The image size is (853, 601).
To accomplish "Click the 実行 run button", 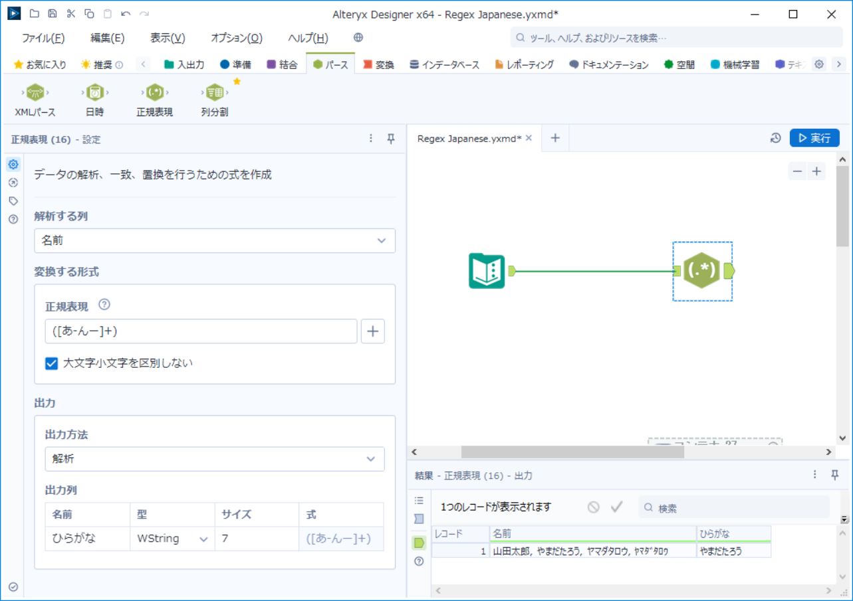I will (x=814, y=138).
